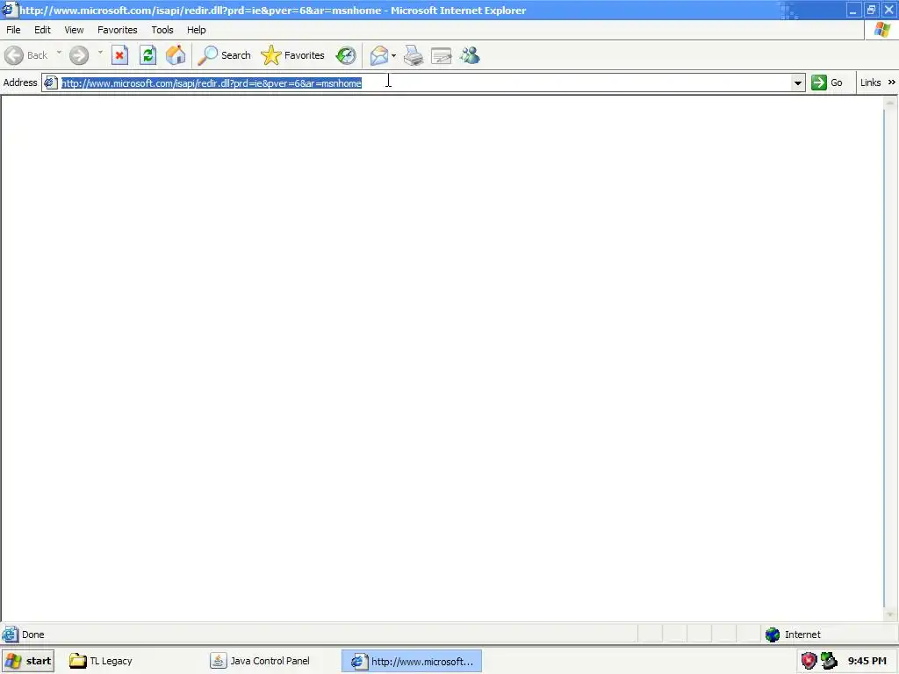Click the scroll down arrow of page scrollbar
The image size is (899, 674).
(x=890, y=614)
